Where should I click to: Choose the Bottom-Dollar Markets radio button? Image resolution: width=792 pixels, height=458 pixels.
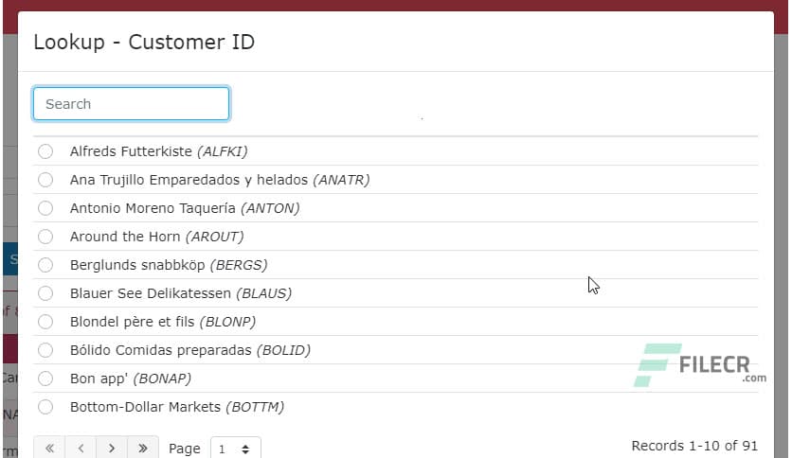45,407
